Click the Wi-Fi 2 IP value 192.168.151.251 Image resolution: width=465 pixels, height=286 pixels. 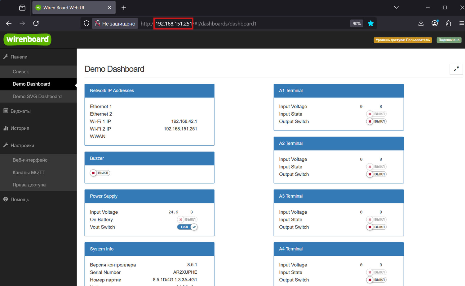(180, 129)
